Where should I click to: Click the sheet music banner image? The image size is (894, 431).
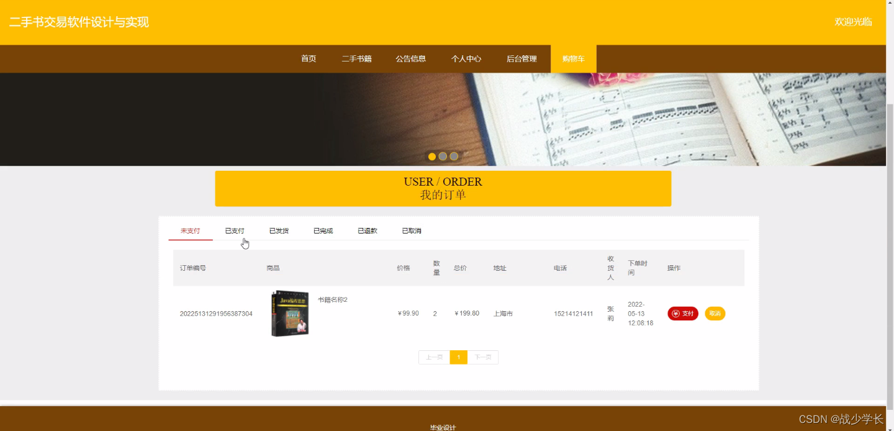tap(443, 119)
